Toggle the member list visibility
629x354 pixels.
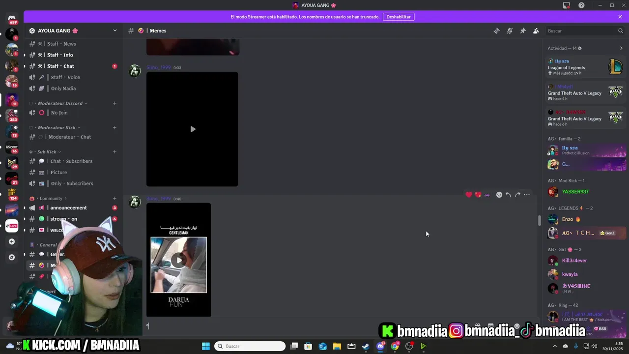click(536, 30)
